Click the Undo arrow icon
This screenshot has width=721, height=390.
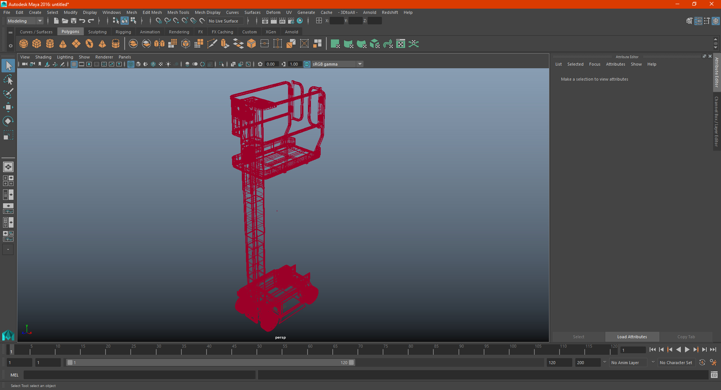click(82, 21)
